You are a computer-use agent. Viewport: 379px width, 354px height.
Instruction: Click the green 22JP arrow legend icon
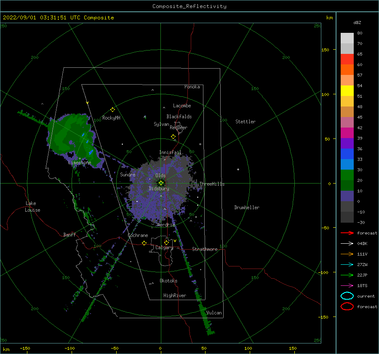pos(347,275)
